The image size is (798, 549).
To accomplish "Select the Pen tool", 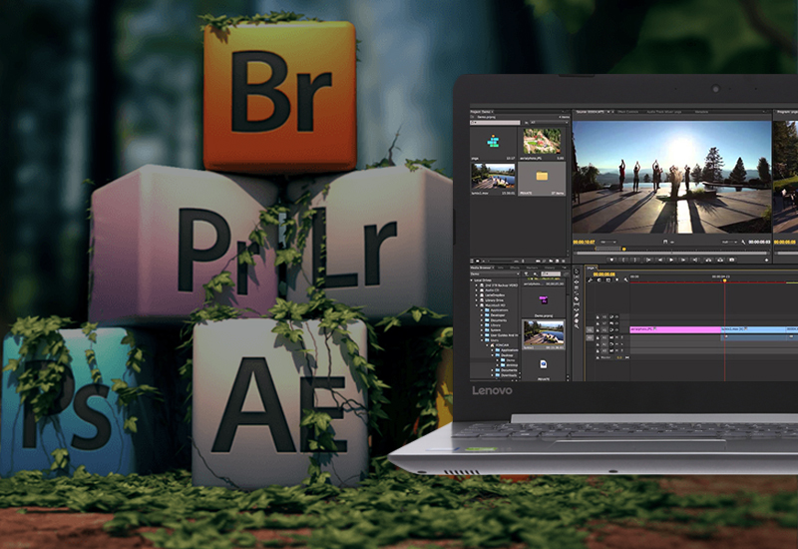I will [x=577, y=315].
